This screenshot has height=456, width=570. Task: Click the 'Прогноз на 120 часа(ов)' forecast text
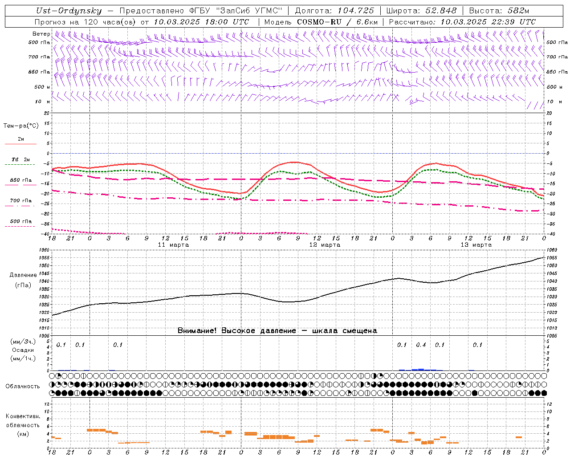(x=85, y=22)
